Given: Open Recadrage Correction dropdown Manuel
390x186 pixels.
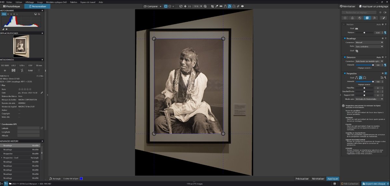Looking at the screenshot, I should tap(369, 42).
